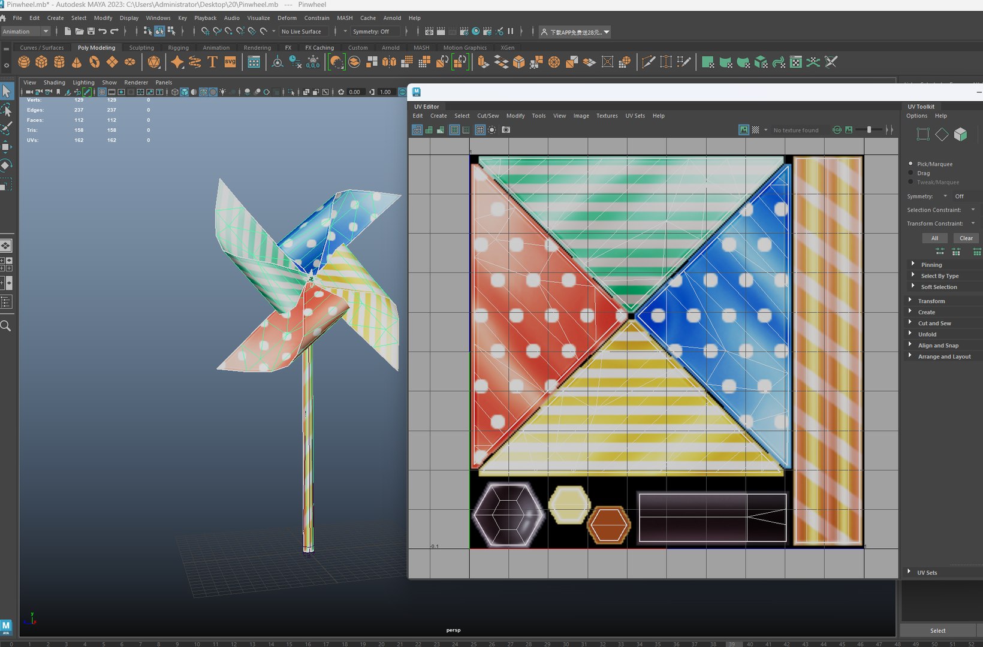Adjust the image dimming slider in UV Editor
The image size is (983, 647).
869,129
